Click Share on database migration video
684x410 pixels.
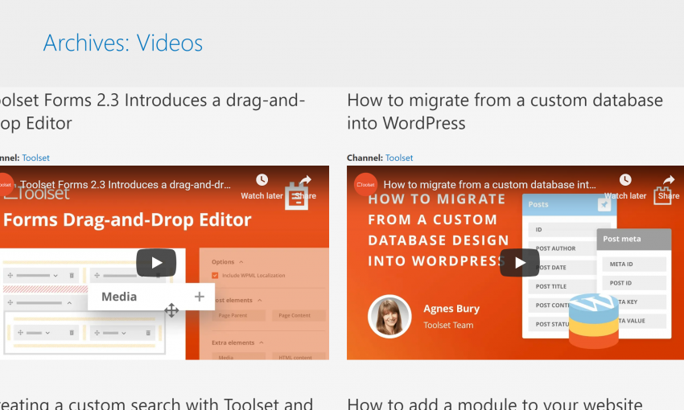click(x=669, y=187)
